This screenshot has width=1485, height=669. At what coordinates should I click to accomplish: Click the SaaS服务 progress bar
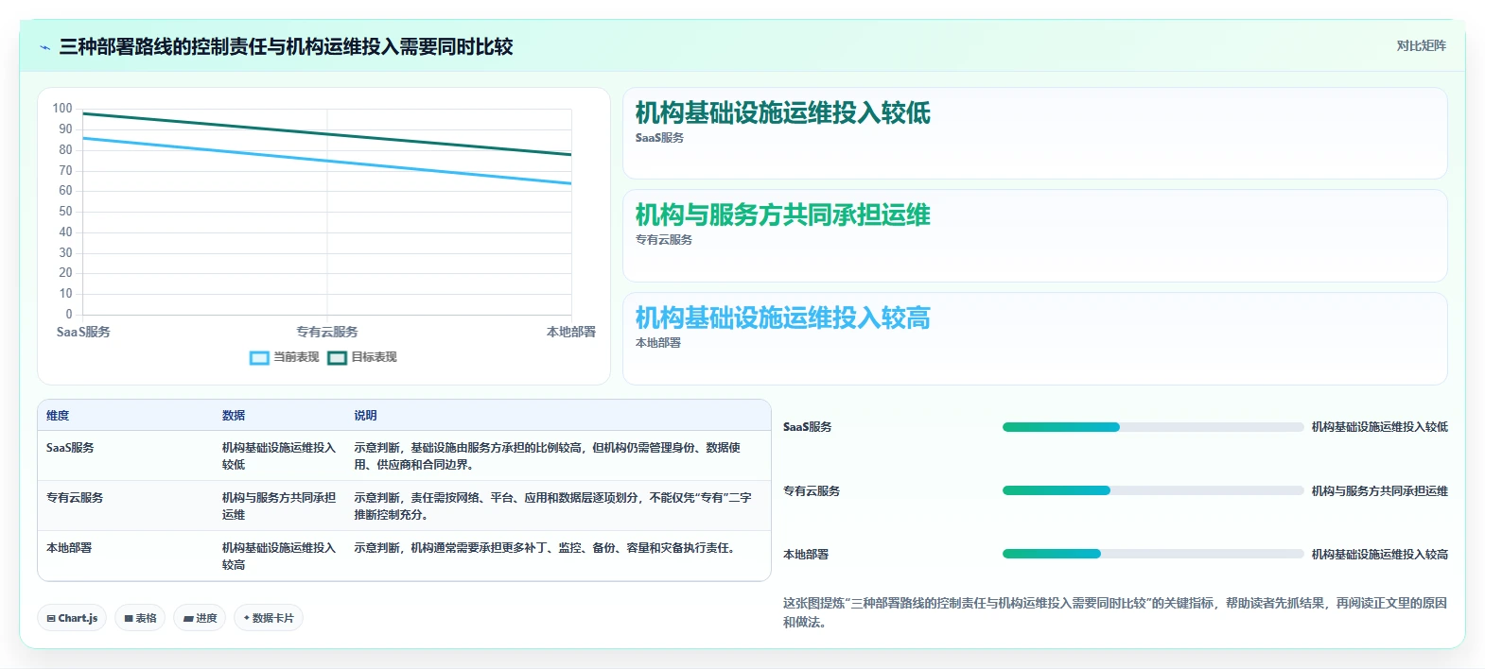(x=1153, y=427)
